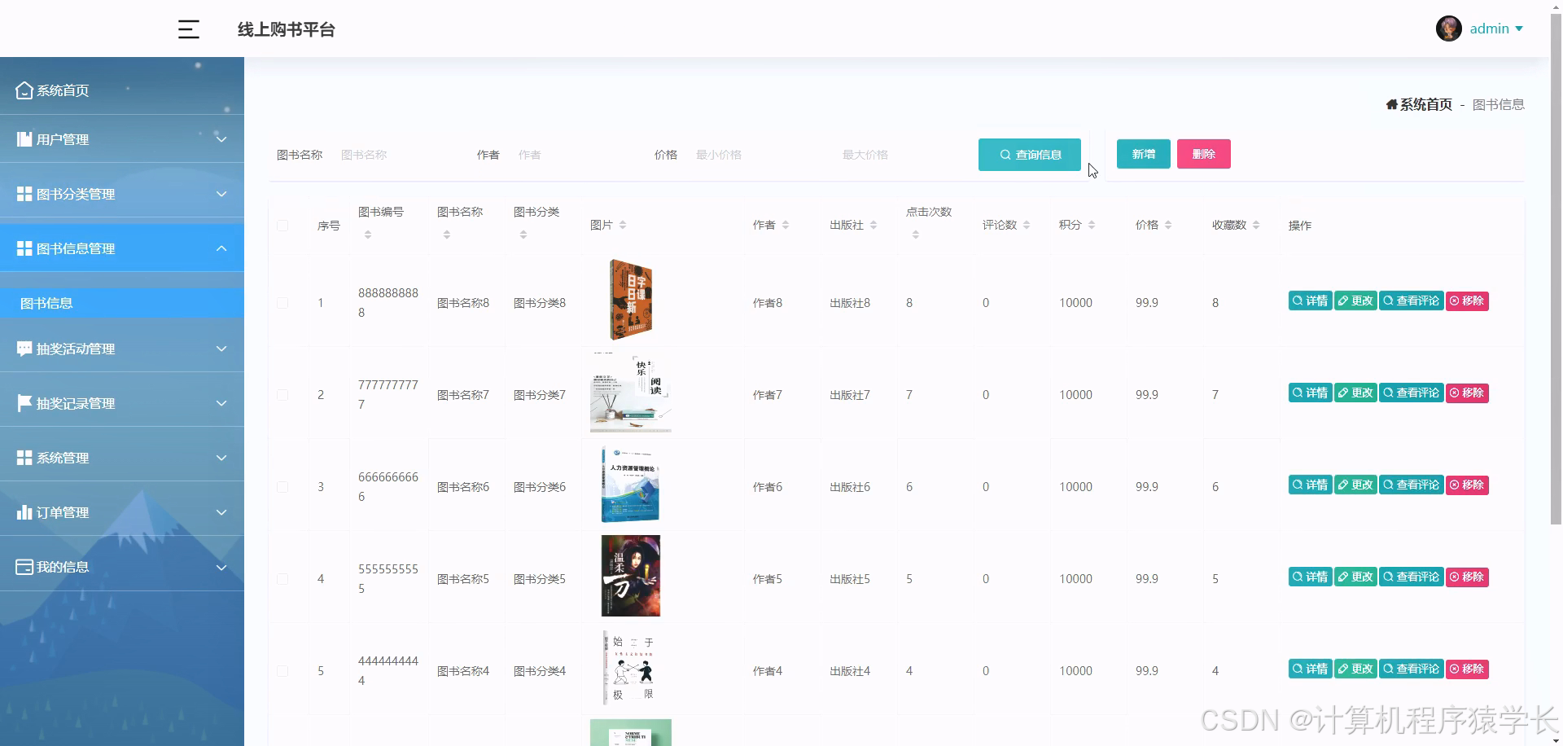The height and width of the screenshot is (746, 1563).
Task: Check the checkbox for row 1 图书名称8
Action: [282, 302]
